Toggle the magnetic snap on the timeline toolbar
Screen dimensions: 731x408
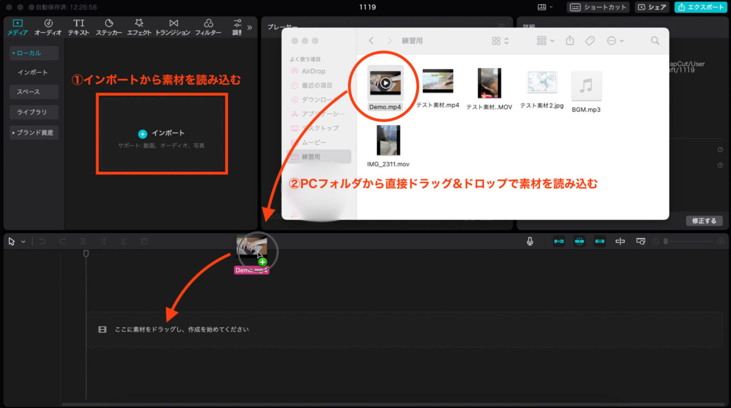[579, 241]
